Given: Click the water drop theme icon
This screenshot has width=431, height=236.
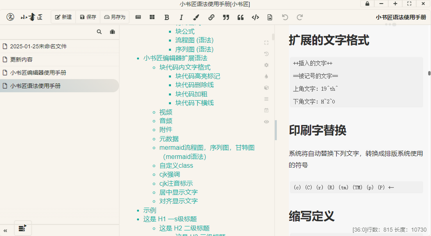Looking at the screenshot, I should coord(266,76).
